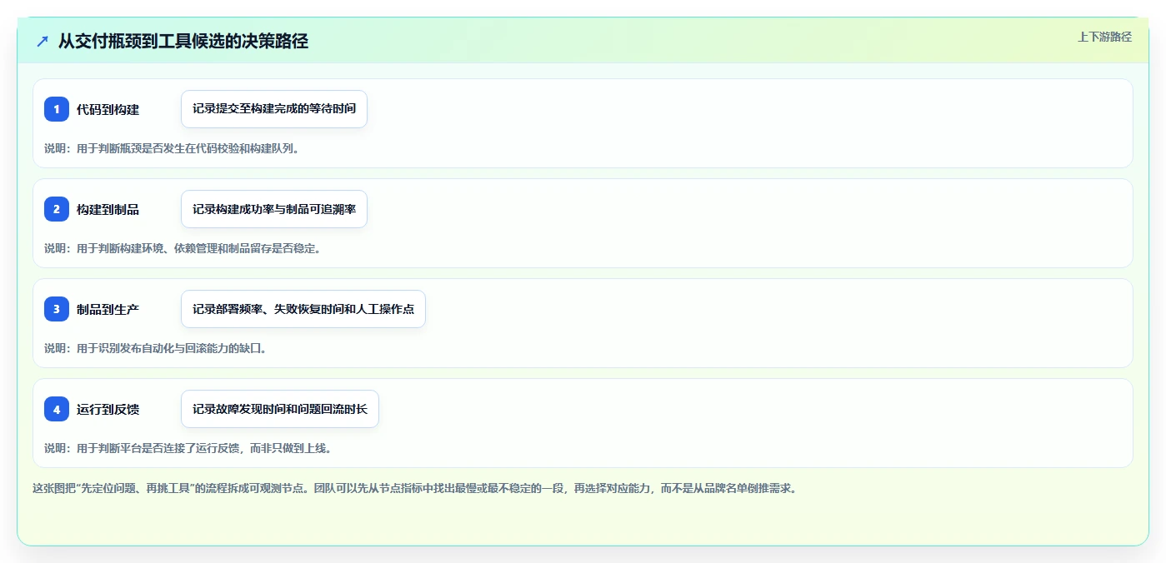Click the note about 构建环境、依赖管理和制品留存
1166x563 pixels.
click(x=183, y=248)
